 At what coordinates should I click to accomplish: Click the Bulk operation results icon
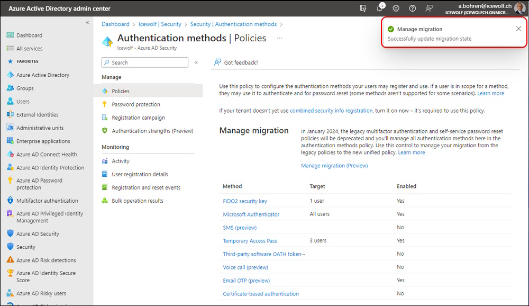(x=105, y=201)
